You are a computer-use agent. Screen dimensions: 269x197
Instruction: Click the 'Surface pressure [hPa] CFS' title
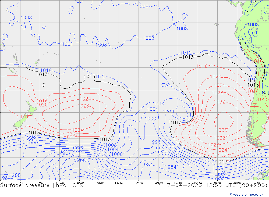(41, 185)
